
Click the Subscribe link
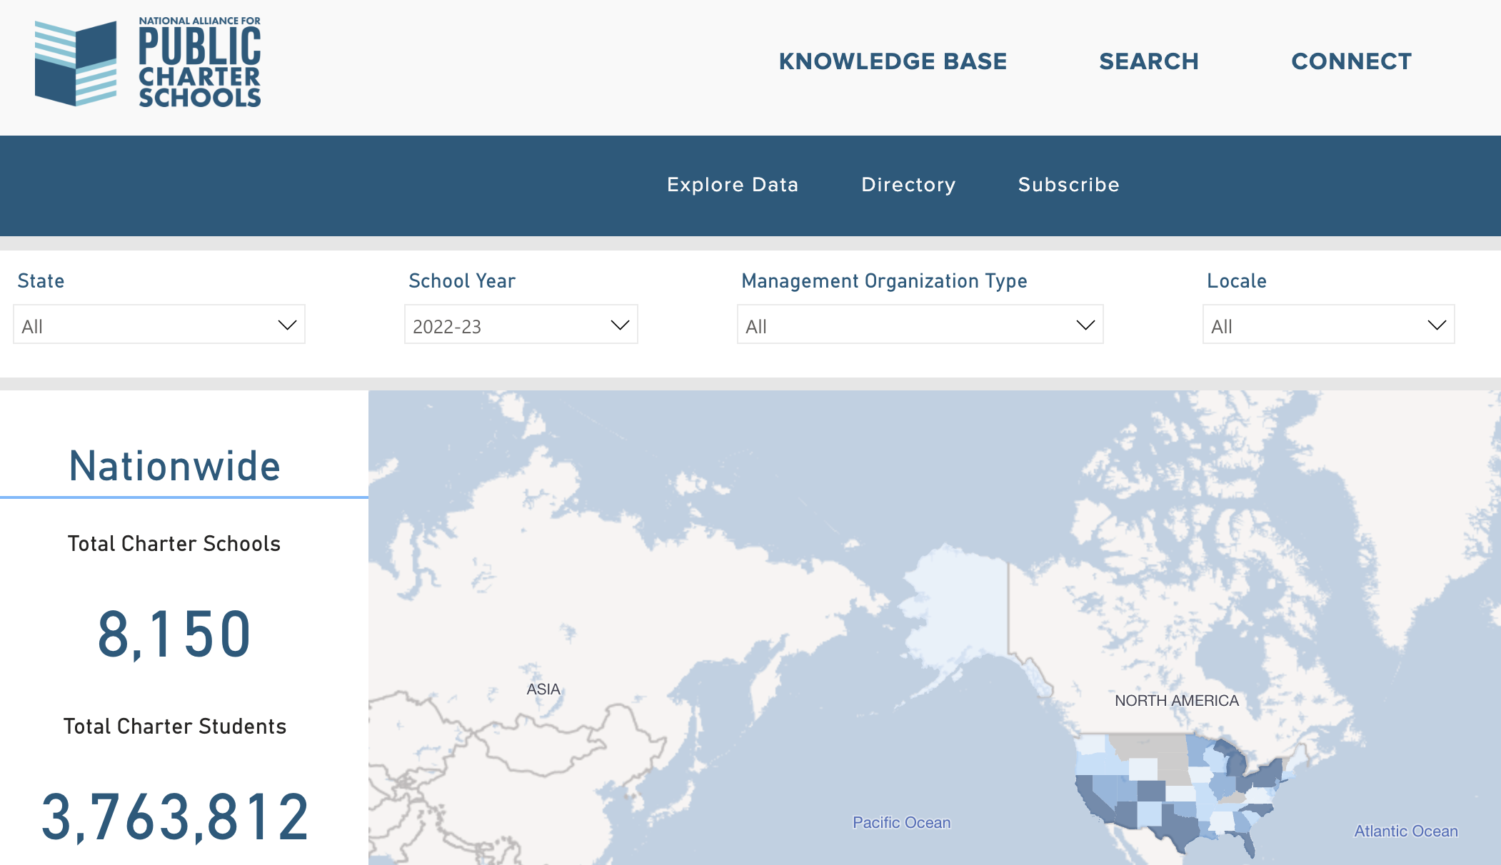tap(1068, 185)
